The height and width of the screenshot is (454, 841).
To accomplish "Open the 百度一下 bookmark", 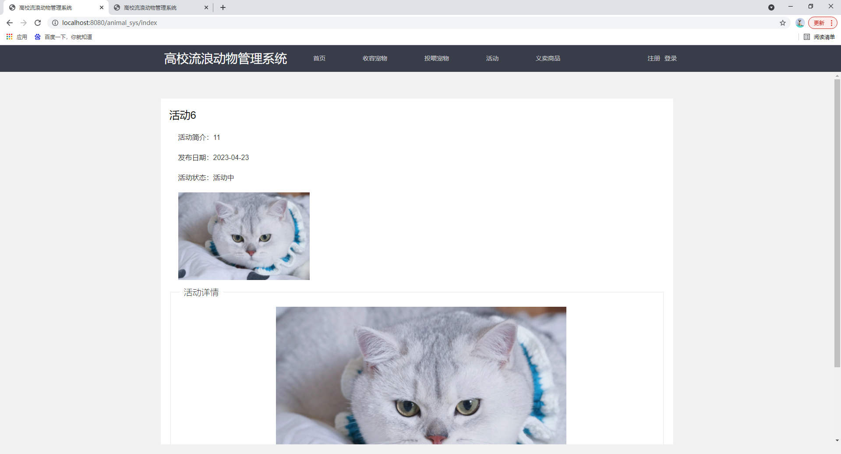I will (64, 37).
